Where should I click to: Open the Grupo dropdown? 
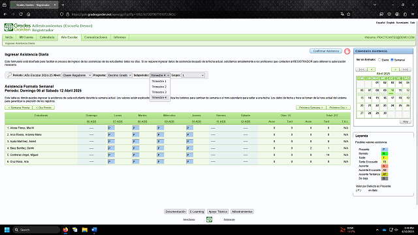[193, 75]
